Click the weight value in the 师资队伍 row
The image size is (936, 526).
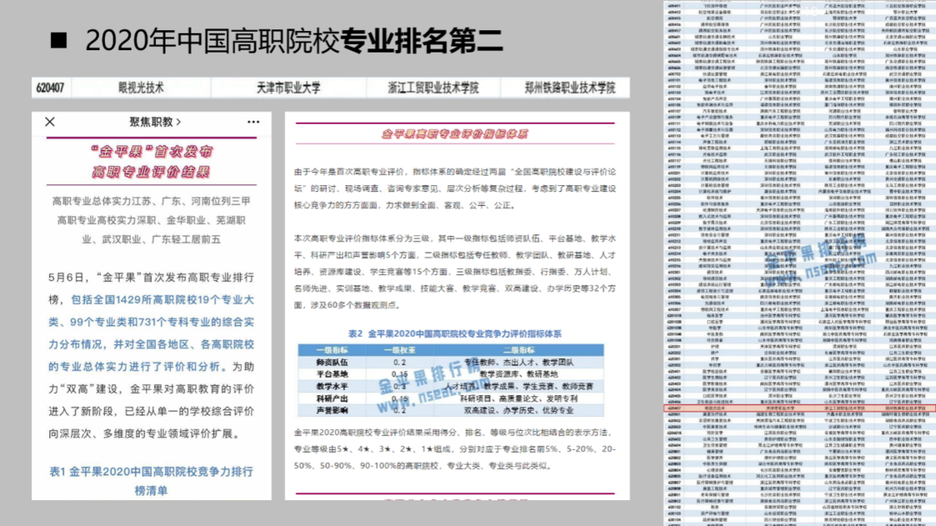400,362
